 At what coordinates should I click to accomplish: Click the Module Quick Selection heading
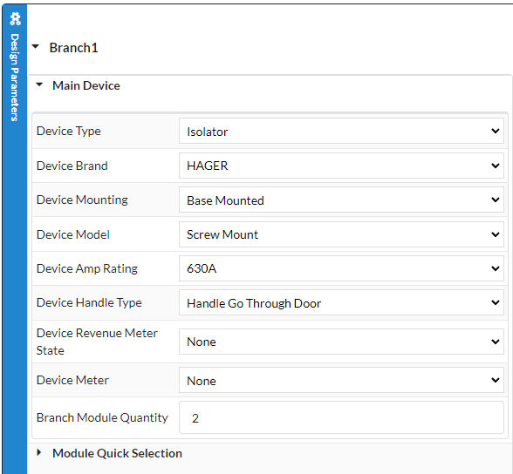click(117, 453)
